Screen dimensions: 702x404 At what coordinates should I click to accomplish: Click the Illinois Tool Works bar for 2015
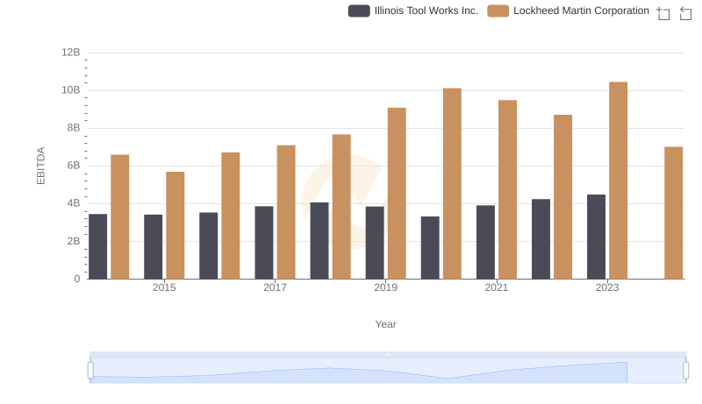(153, 246)
